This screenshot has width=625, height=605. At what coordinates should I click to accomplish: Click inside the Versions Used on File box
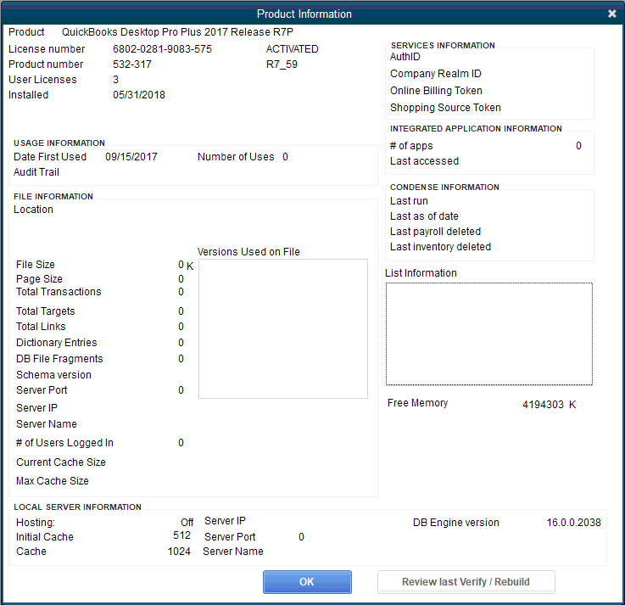pyautogui.click(x=283, y=328)
